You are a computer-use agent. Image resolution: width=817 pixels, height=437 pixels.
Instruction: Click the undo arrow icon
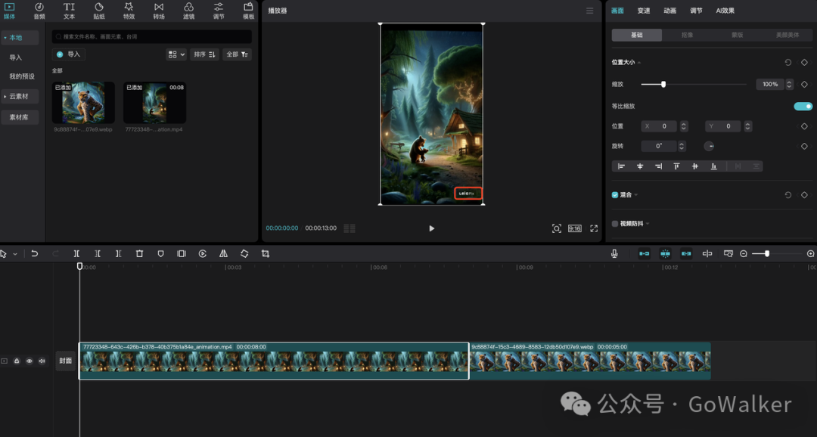pos(35,254)
